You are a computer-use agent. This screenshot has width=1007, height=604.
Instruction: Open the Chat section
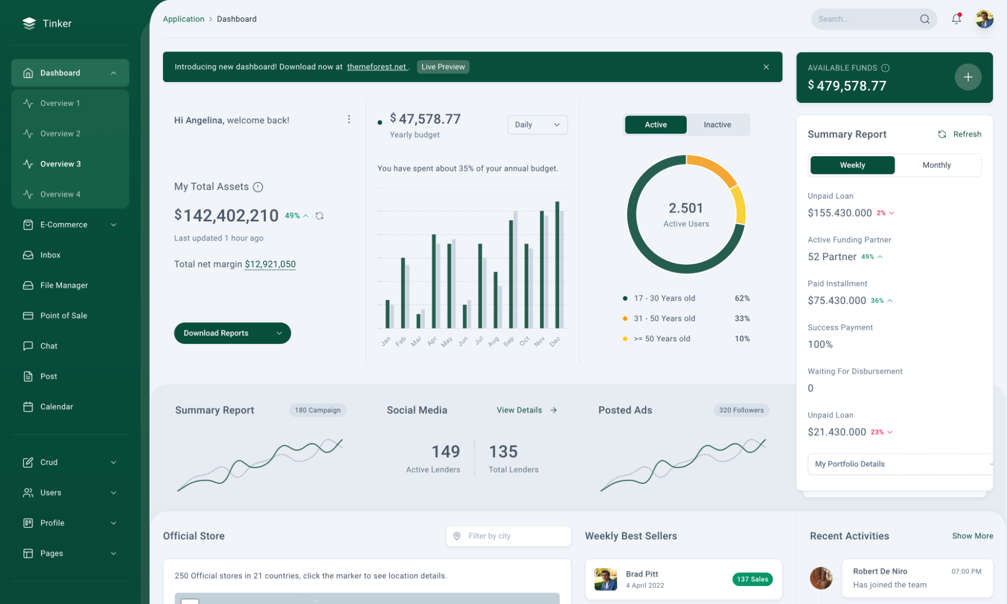49,346
